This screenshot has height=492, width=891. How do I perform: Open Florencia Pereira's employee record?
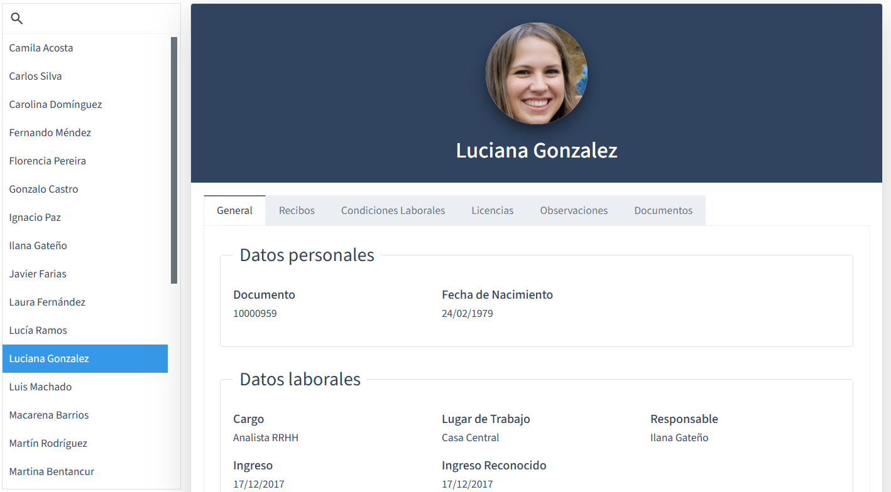tap(47, 161)
